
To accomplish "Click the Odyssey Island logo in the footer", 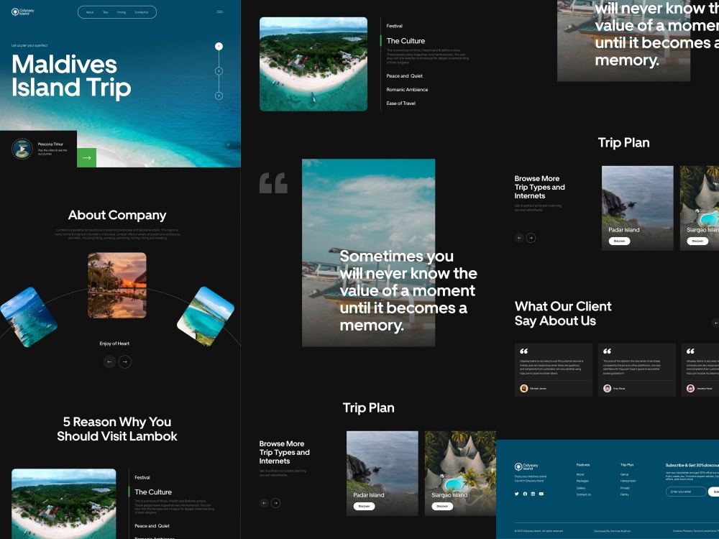I will coord(526,466).
